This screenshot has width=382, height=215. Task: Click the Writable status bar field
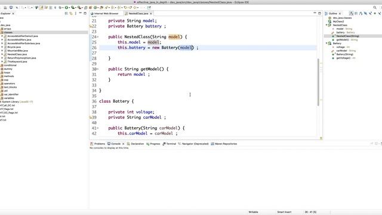[x=253, y=212]
